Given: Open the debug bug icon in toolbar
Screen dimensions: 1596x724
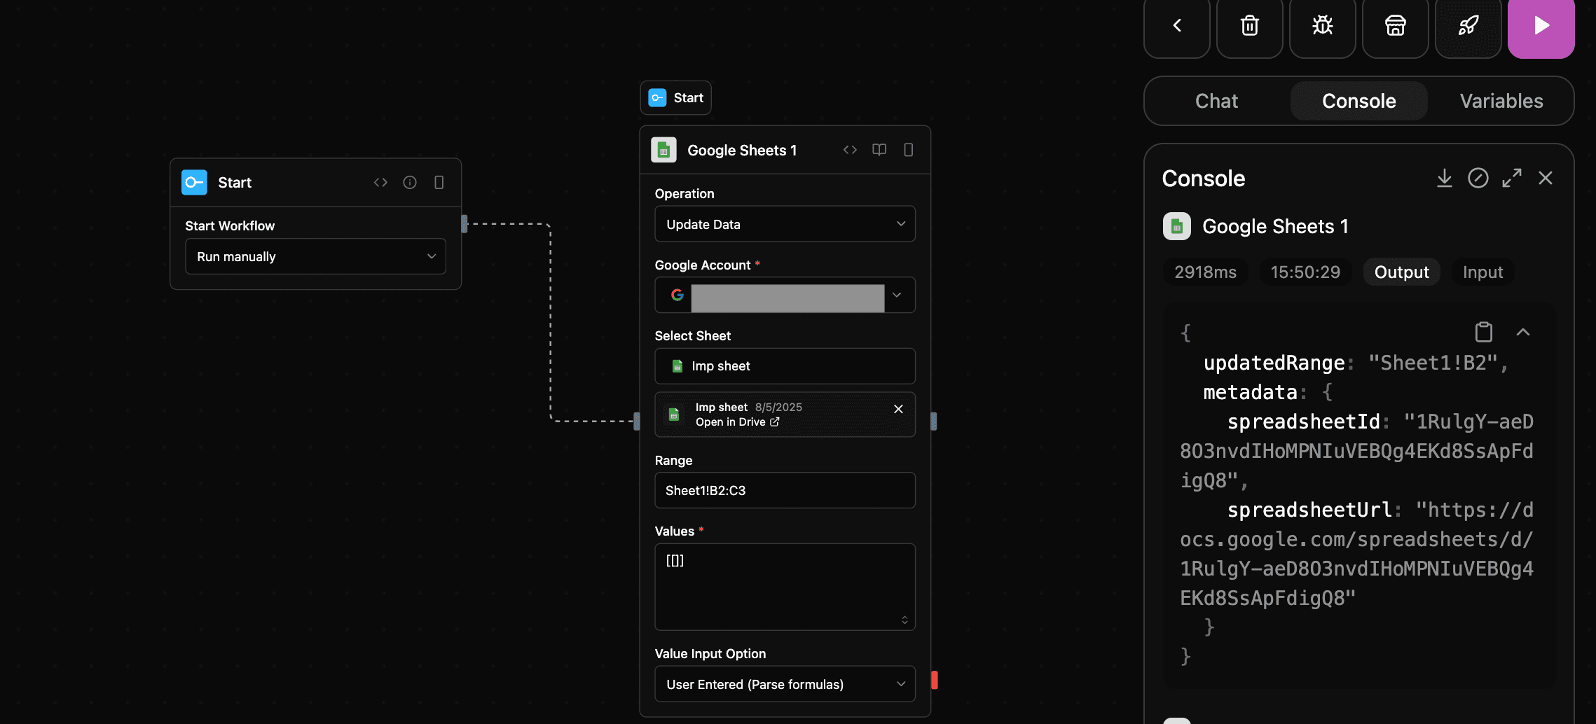Looking at the screenshot, I should pyautogui.click(x=1322, y=26).
